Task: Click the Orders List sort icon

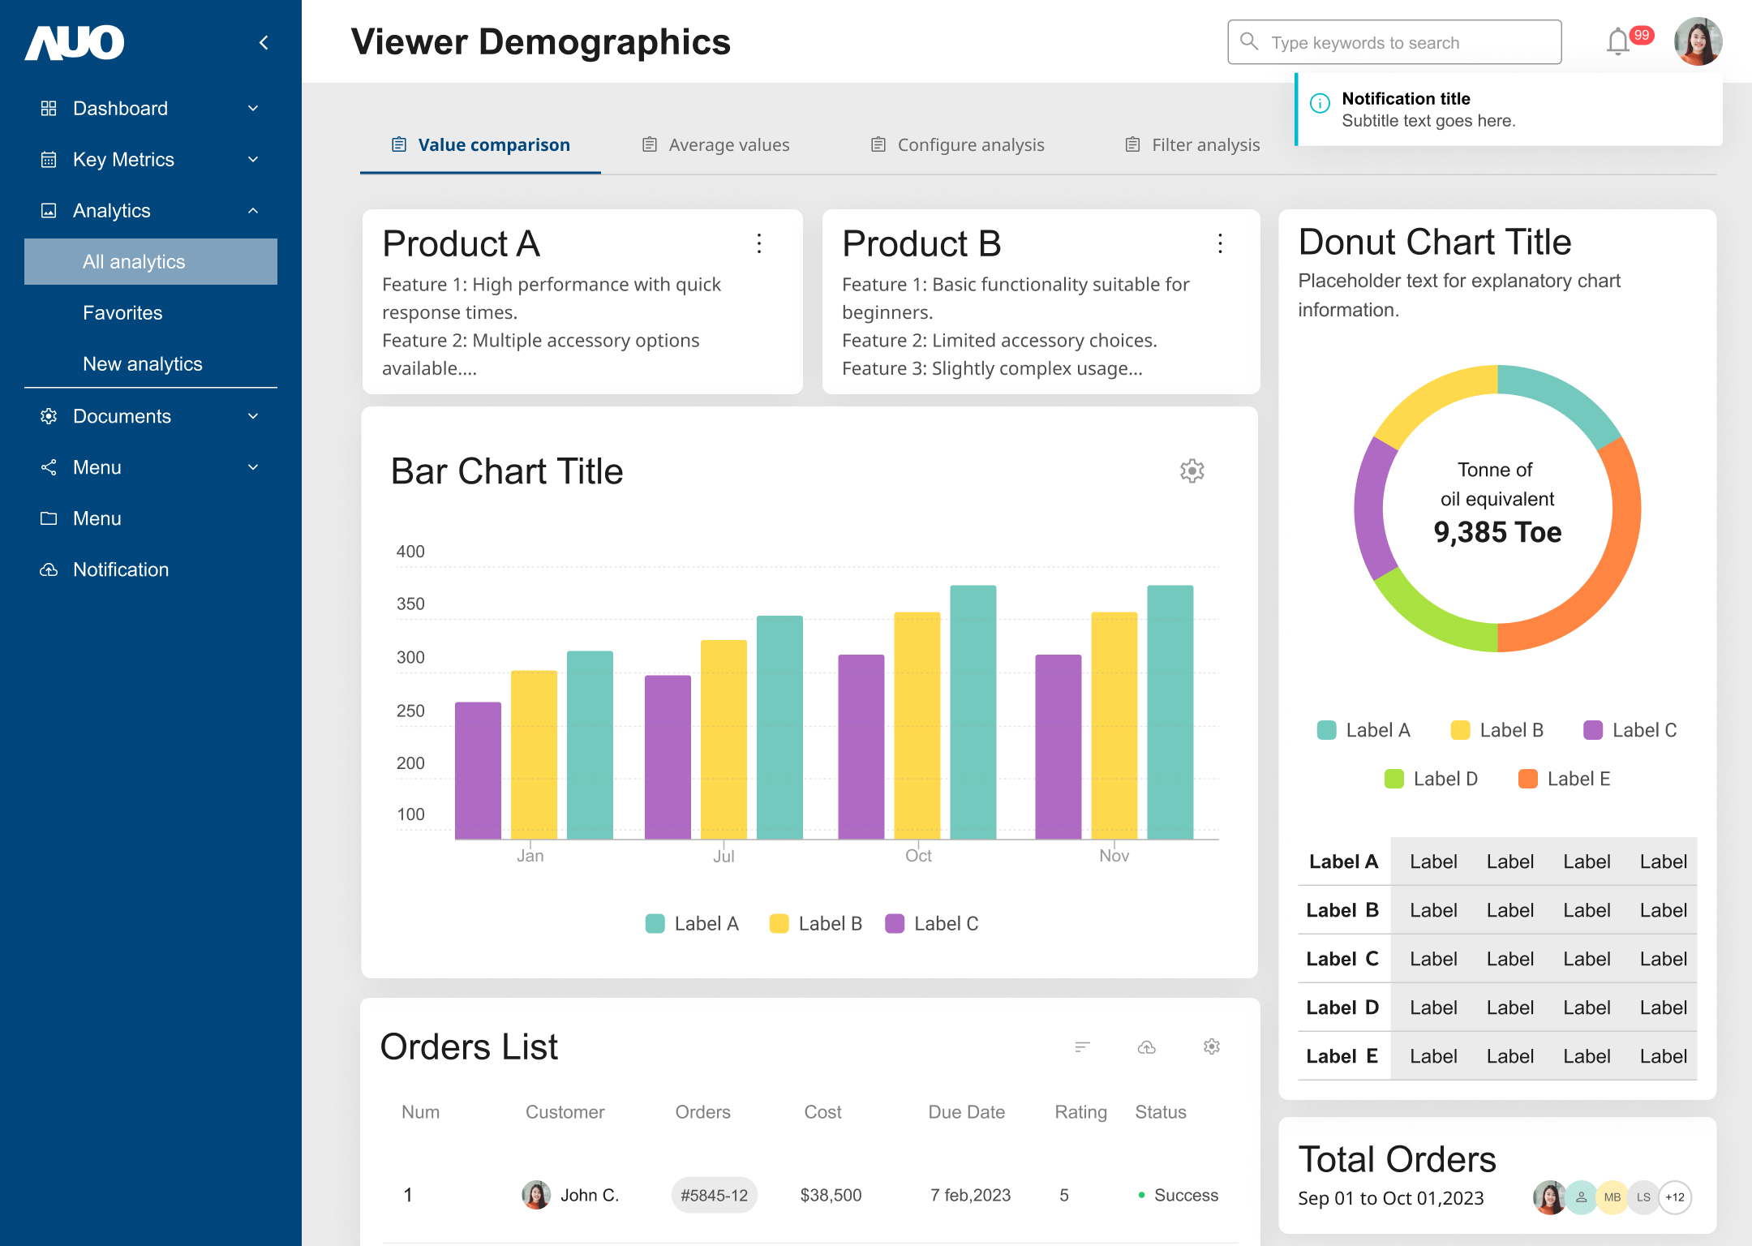Action: tap(1082, 1047)
